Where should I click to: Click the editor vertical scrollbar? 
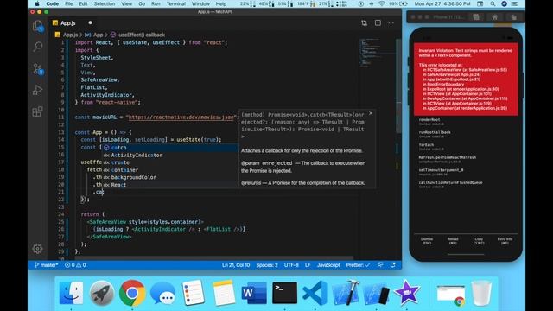pyautogui.click(x=397, y=86)
